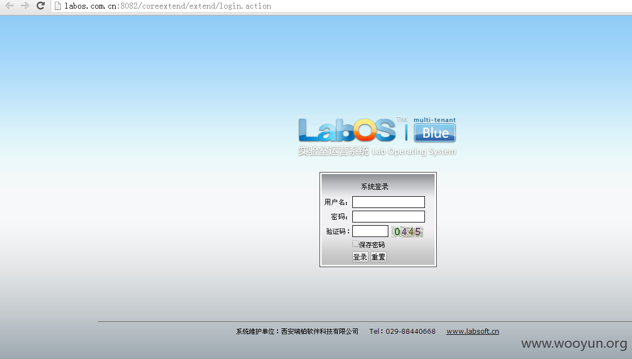Click the 保存密码 label text

(x=372, y=245)
